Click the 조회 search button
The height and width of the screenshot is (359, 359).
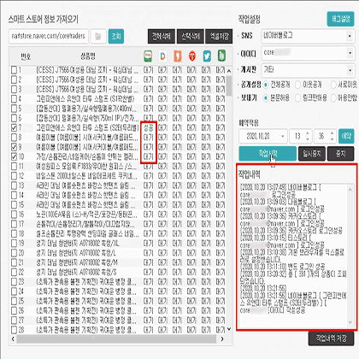[x=116, y=36]
